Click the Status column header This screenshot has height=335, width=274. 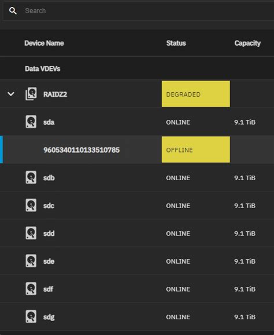176,43
